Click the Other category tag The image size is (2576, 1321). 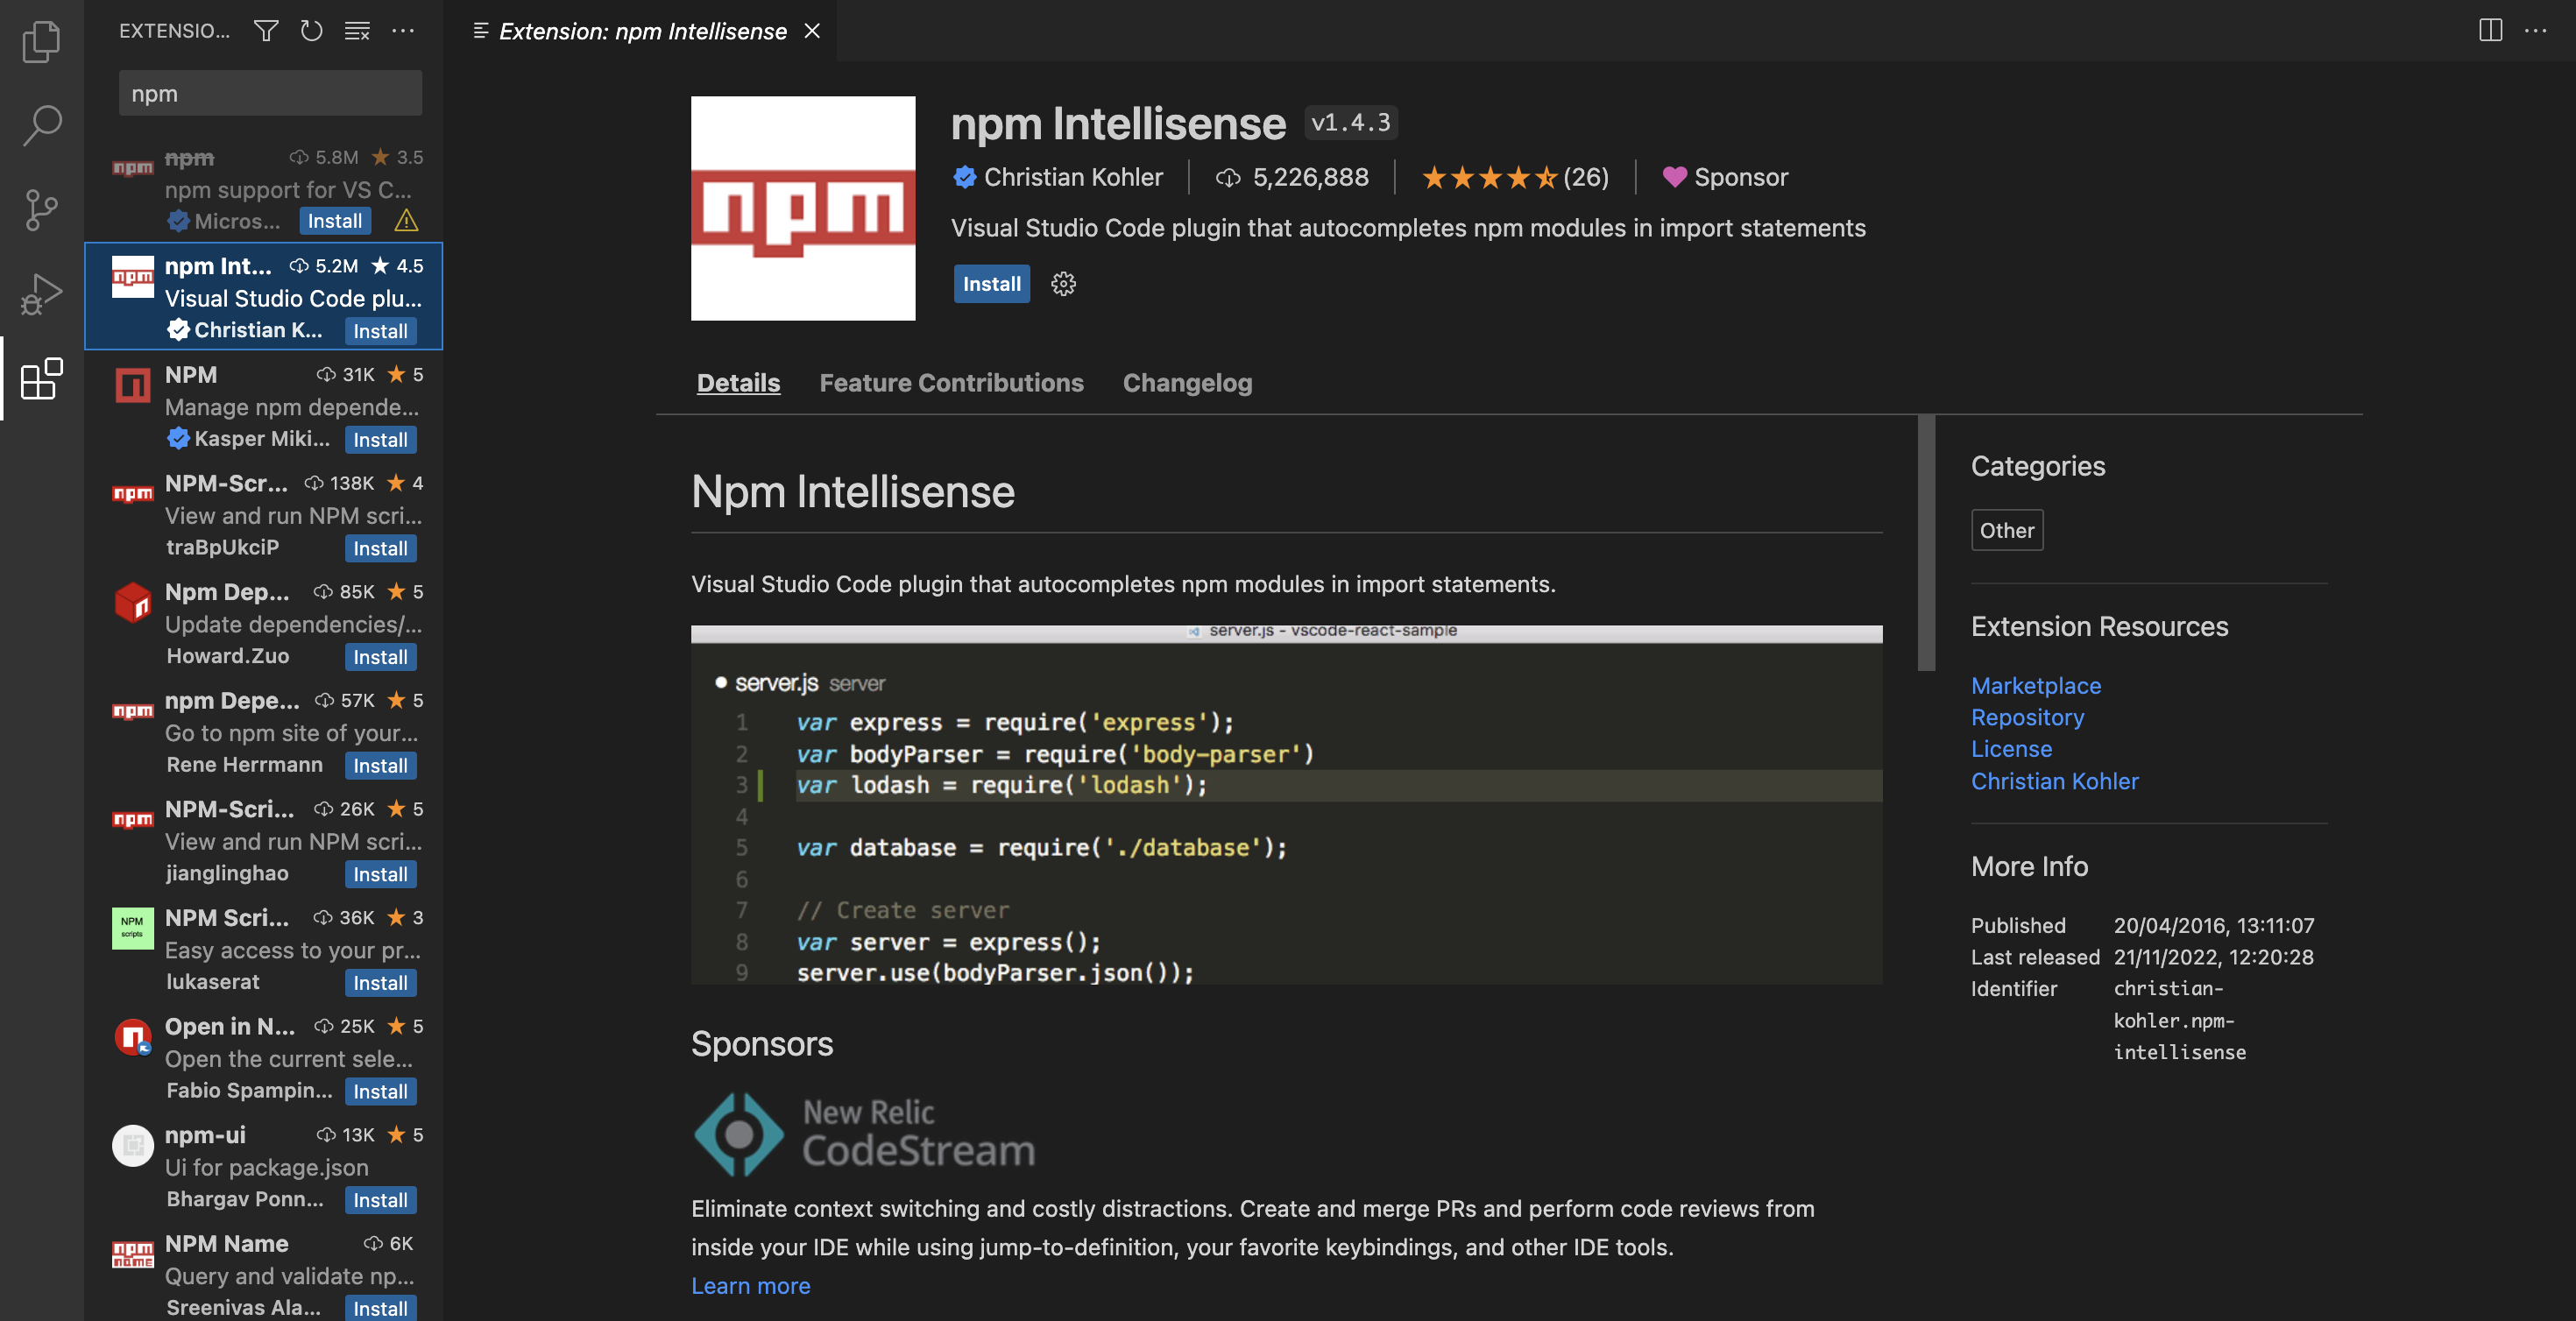[2006, 530]
